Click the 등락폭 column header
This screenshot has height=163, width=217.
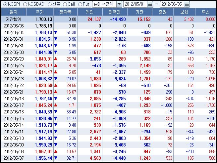point(66,12)
